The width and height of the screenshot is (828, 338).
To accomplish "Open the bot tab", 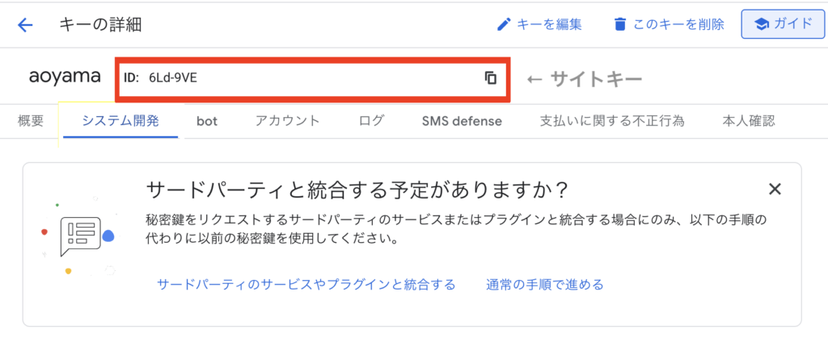I will (x=207, y=121).
